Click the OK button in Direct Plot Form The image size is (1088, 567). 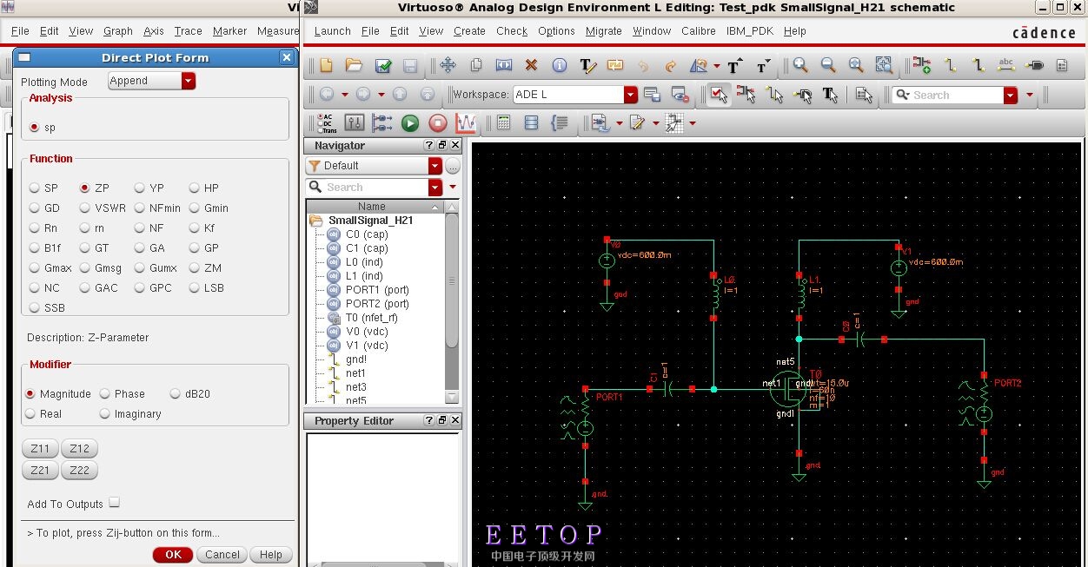[x=173, y=554]
